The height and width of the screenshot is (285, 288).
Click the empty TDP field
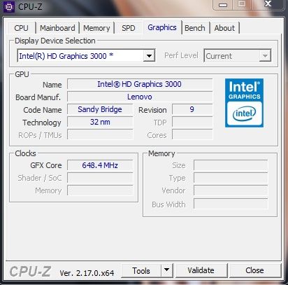192,122
